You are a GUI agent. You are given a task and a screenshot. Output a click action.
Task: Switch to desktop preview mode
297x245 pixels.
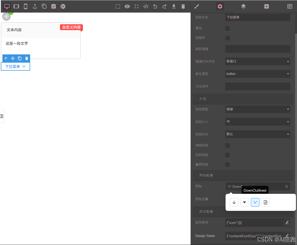coord(7,6)
